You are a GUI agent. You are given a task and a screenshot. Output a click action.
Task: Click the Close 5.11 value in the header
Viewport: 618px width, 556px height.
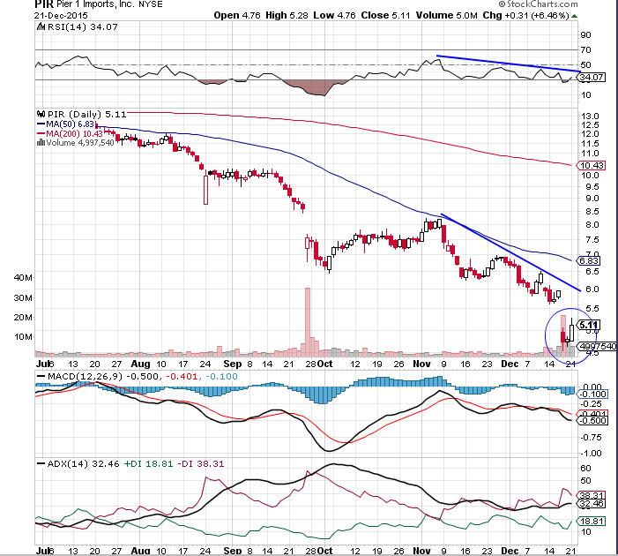tap(385, 15)
